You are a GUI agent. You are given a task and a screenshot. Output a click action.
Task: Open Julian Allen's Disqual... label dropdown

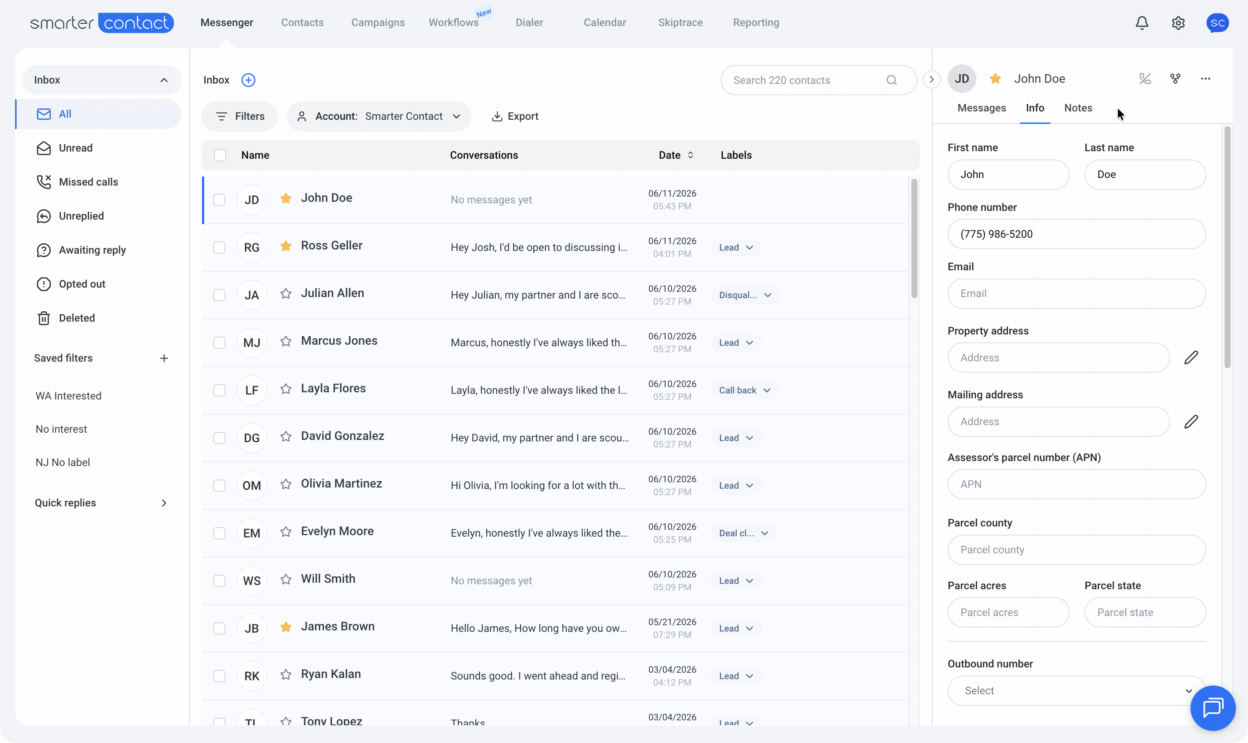click(x=745, y=295)
